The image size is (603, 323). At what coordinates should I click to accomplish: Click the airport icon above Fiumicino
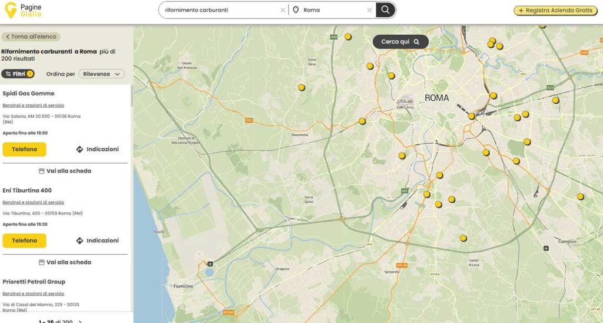pos(210,263)
